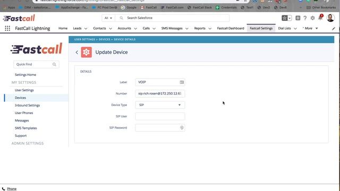Viewport: 340px width, 191px height.
Task: Click the Search Salesforce field
Action: (x=172, y=18)
